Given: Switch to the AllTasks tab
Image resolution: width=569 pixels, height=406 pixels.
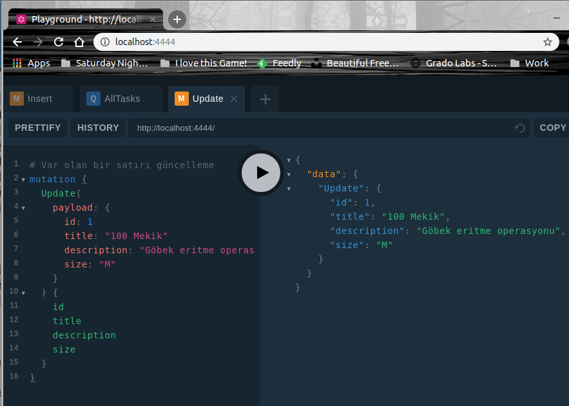Looking at the screenshot, I should (121, 99).
